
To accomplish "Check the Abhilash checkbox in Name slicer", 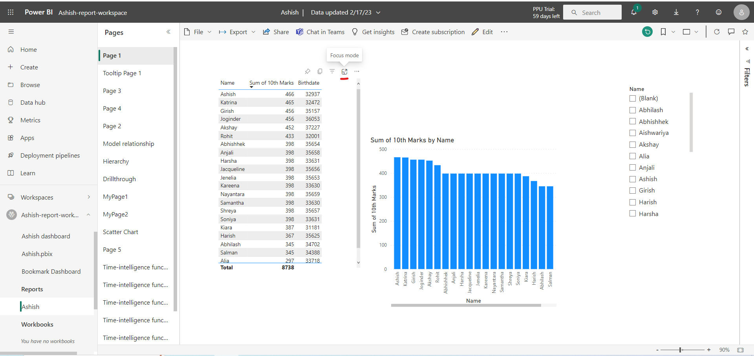I will pos(633,110).
